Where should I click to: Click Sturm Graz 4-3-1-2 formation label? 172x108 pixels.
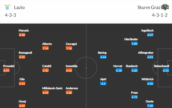coord(160,15)
